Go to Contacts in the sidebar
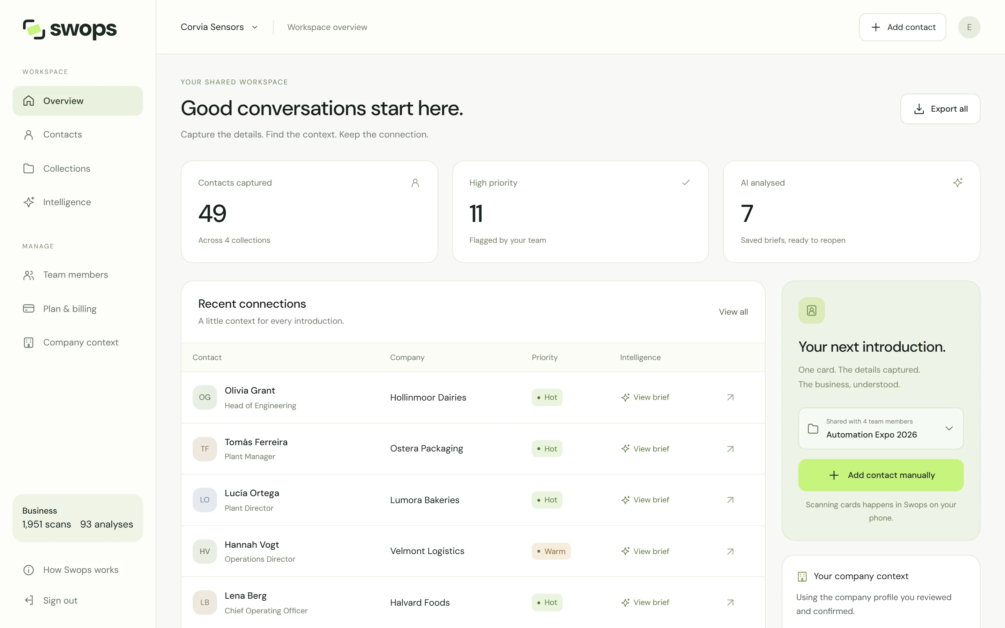 [x=78, y=135]
